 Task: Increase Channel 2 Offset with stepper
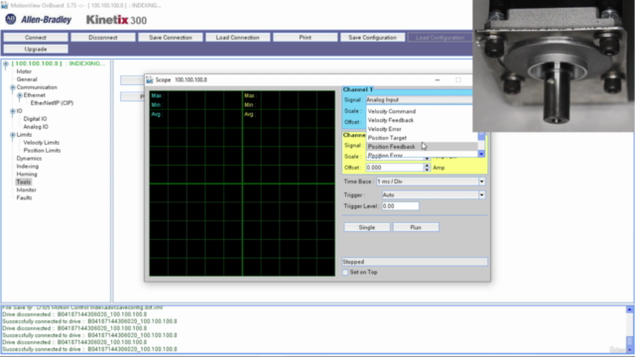(427, 166)
